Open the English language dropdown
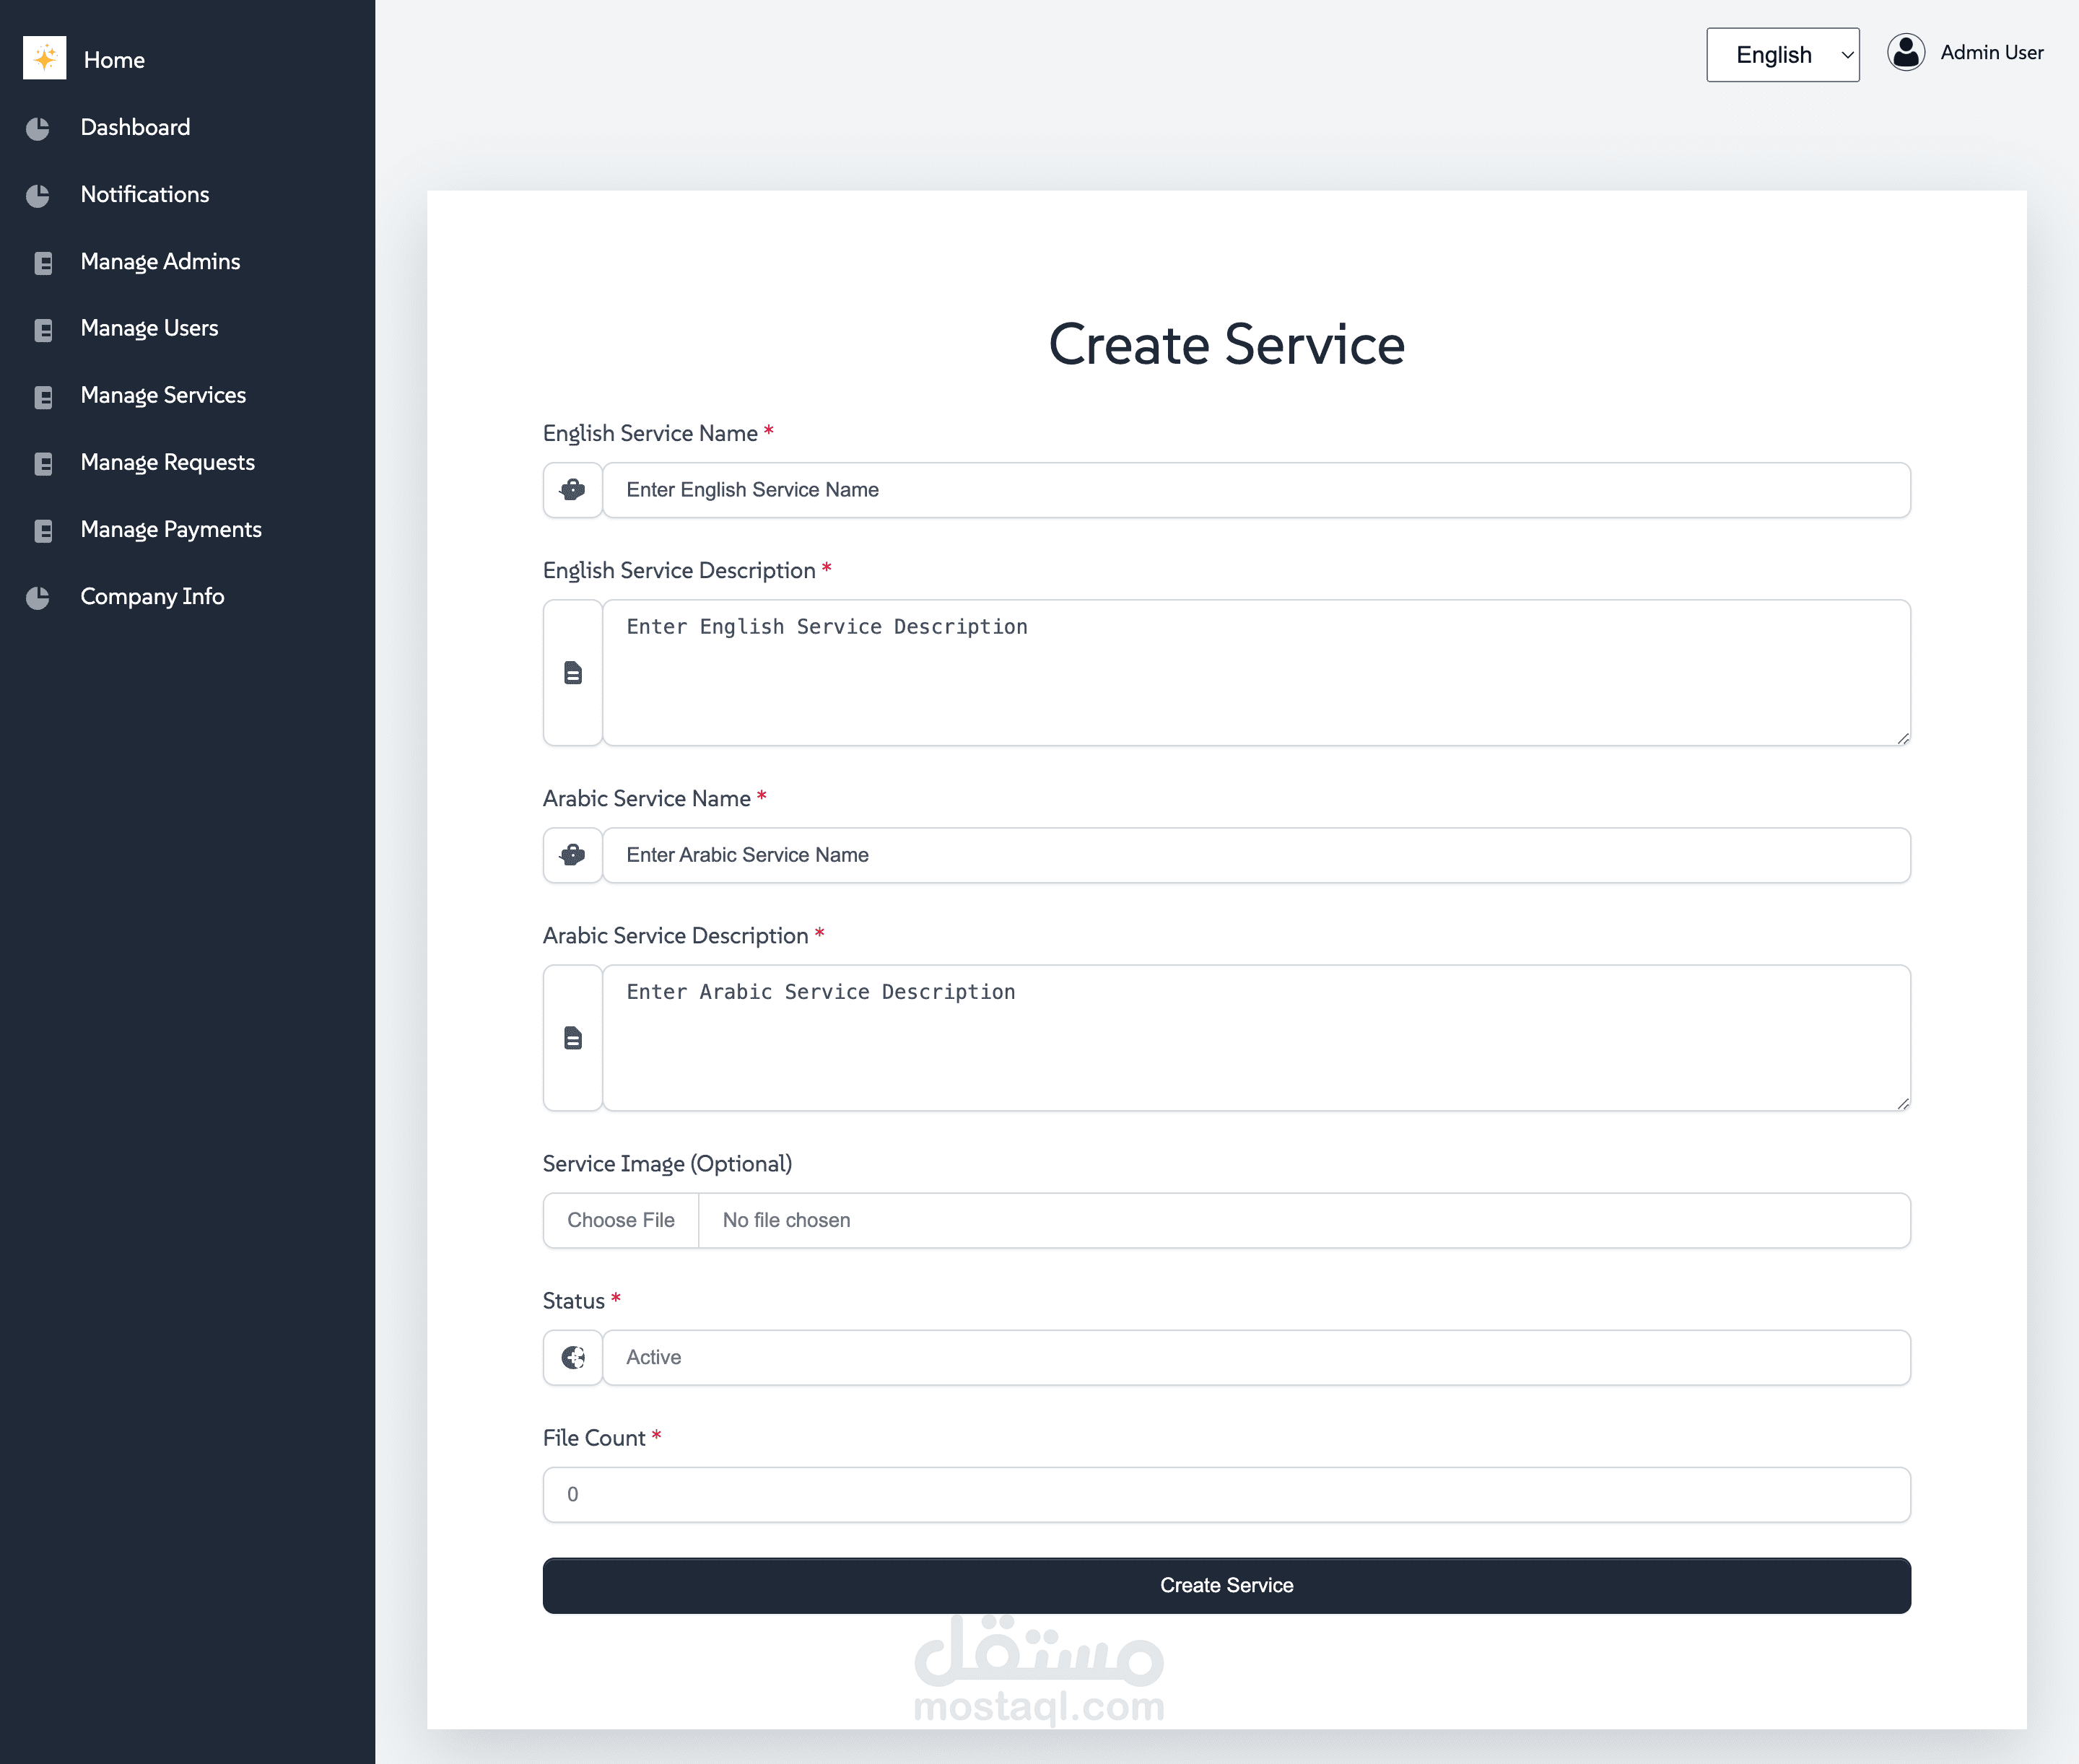2079x1764 pixels. tap(1782, 55)
